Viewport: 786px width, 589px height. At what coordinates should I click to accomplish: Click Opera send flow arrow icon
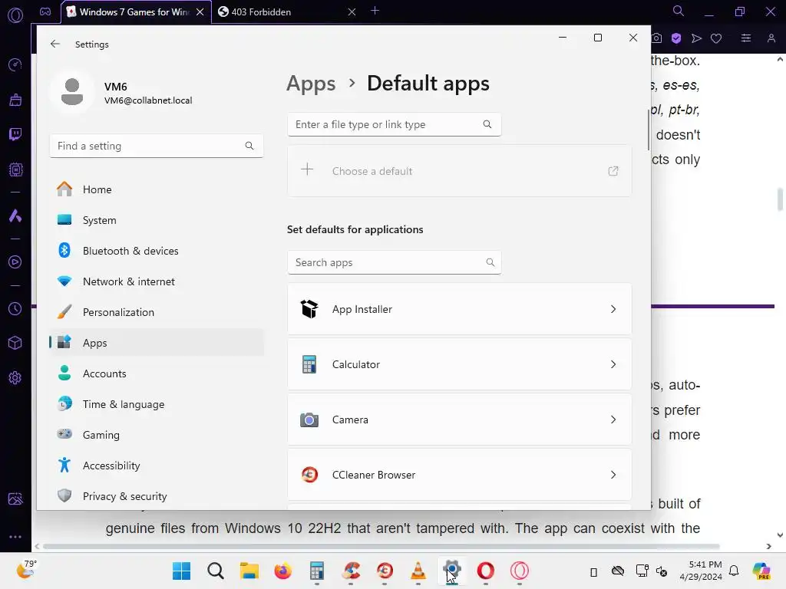696,38
